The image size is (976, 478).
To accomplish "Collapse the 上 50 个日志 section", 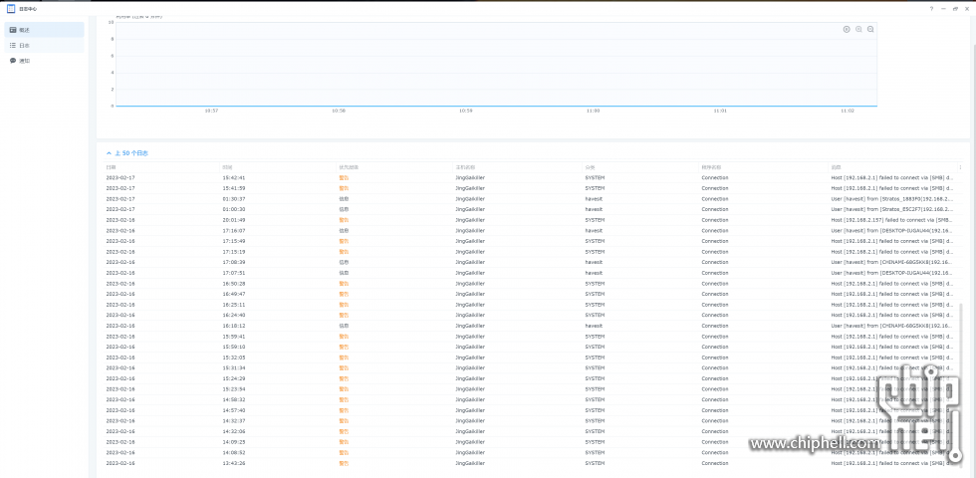I will coord(127,153).
